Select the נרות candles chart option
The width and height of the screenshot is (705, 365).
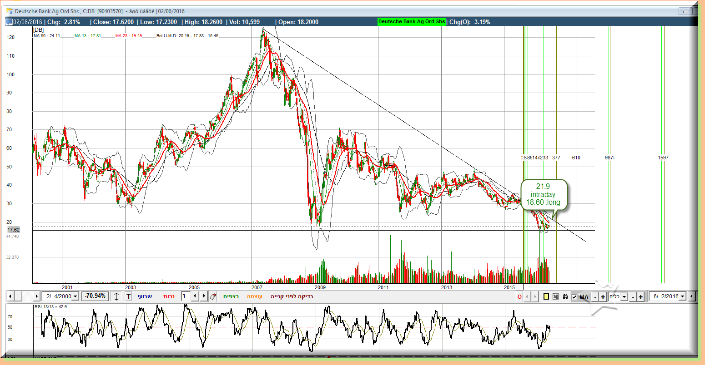click(169, 296)
